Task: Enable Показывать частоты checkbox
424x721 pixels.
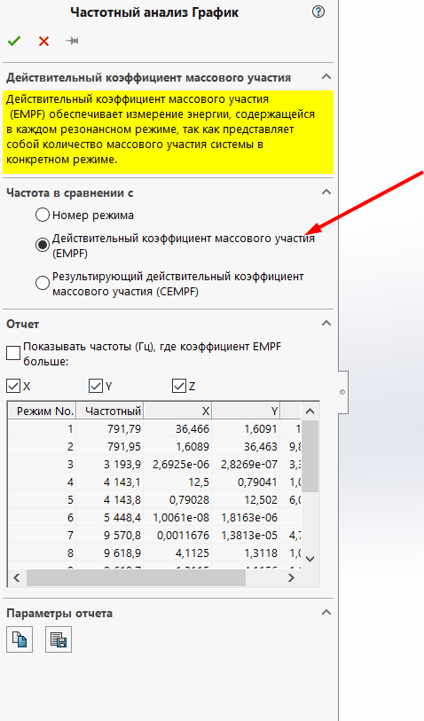Action: click(13, 353)
